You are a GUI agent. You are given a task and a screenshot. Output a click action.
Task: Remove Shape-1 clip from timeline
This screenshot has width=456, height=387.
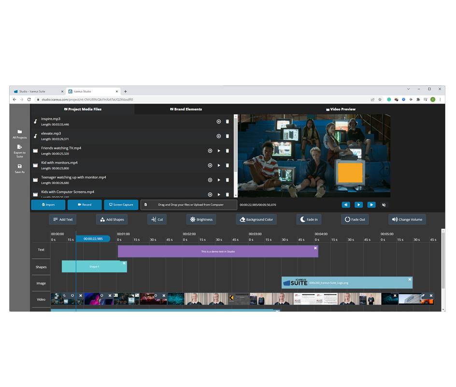tap(124, 263)
